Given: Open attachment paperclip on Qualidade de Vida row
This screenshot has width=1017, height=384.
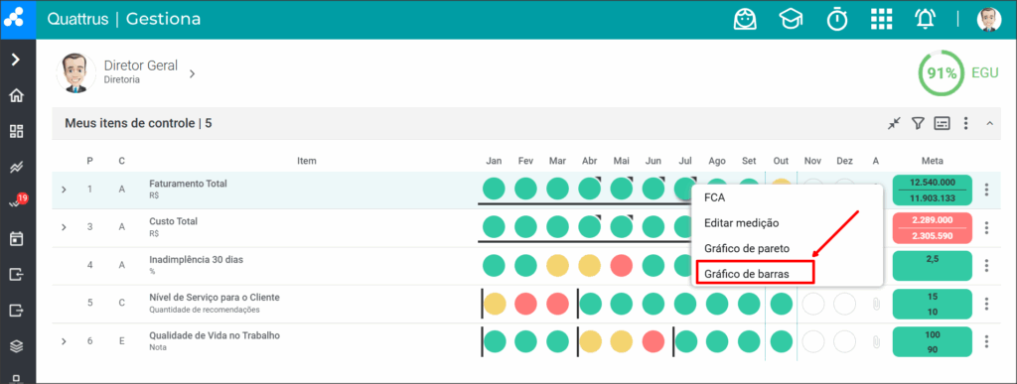Looking at the screenshot, I should coord(876,341).
